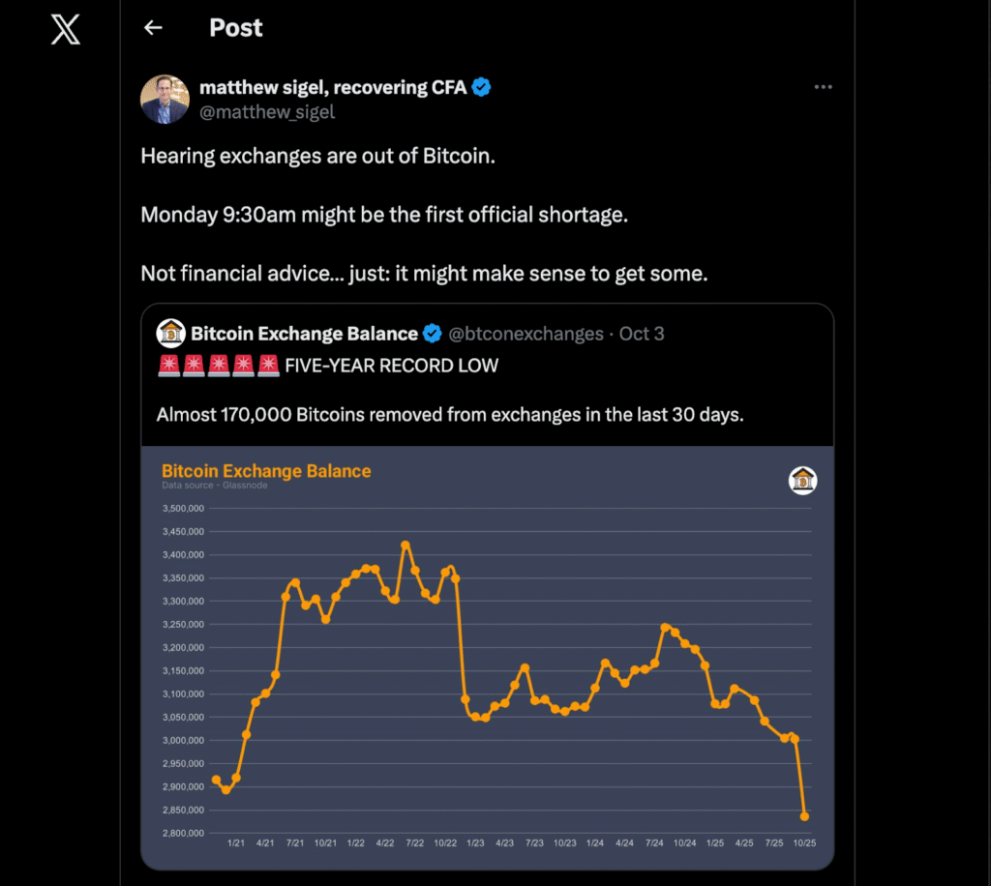The image size is (991, 886).
Task: Click the @matthew_sigel handle
Action: tap(267, 111)
